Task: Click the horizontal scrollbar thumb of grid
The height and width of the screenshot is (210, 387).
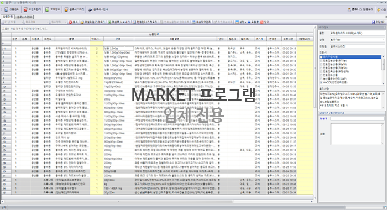Action: click(x=118, y=202)
